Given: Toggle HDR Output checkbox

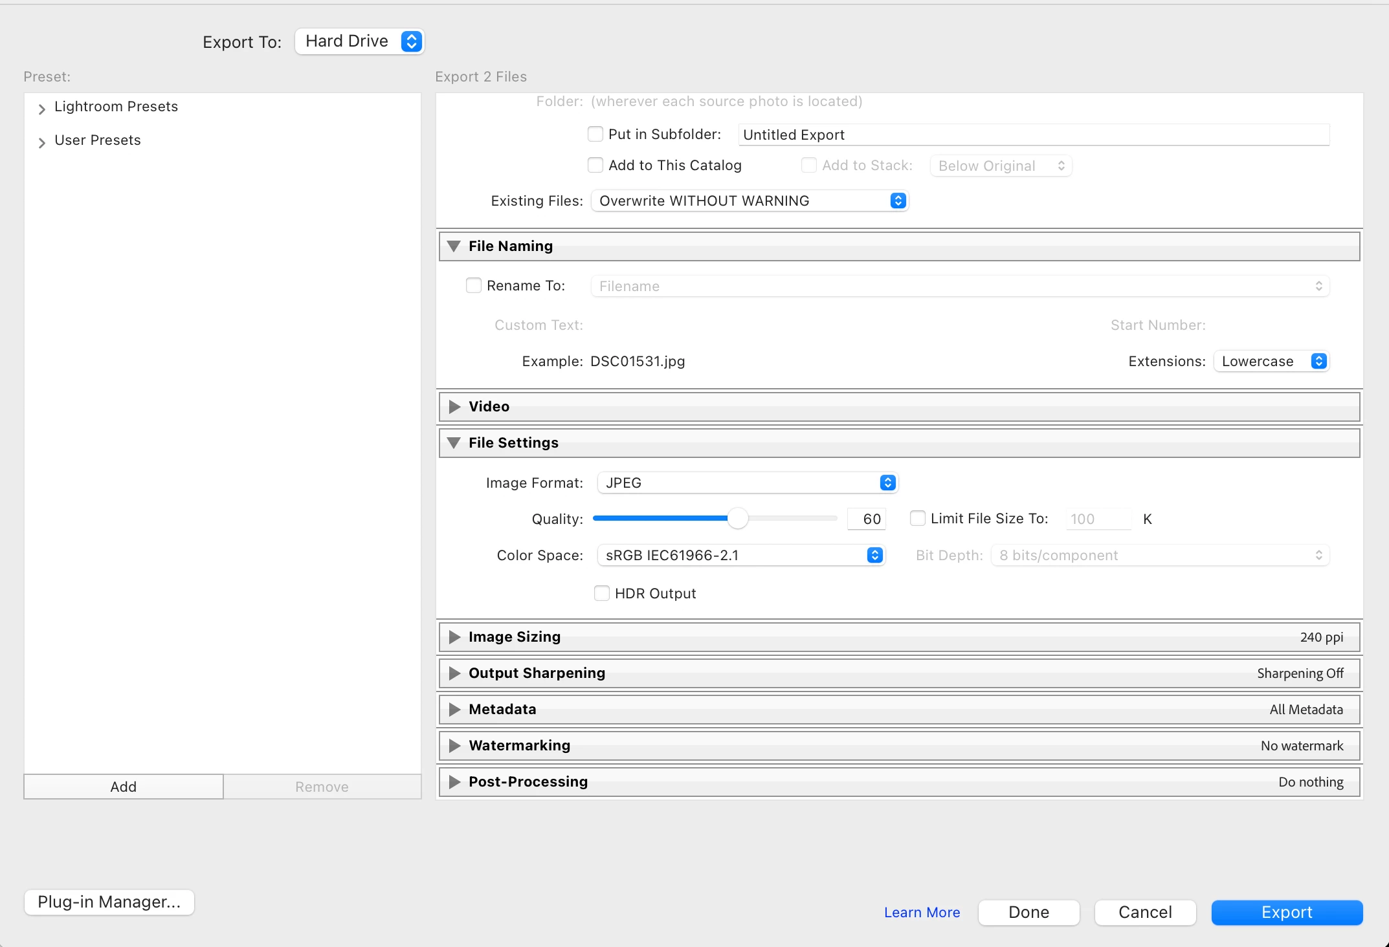Looking at the screenshot, I should tap(602, 593).
